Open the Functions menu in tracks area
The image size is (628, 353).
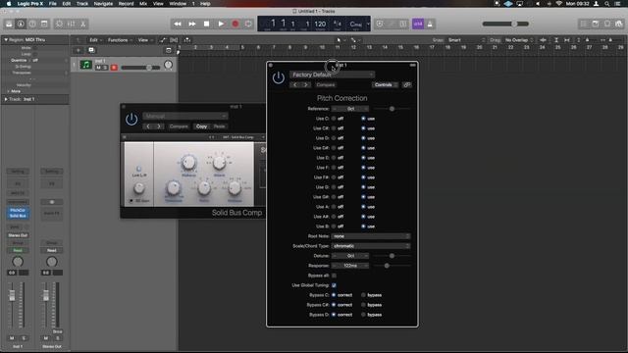click(120, 40)
